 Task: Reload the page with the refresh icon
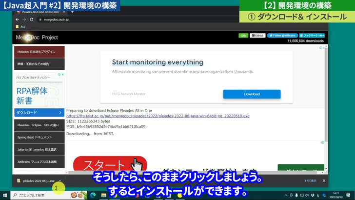[32, 20]
